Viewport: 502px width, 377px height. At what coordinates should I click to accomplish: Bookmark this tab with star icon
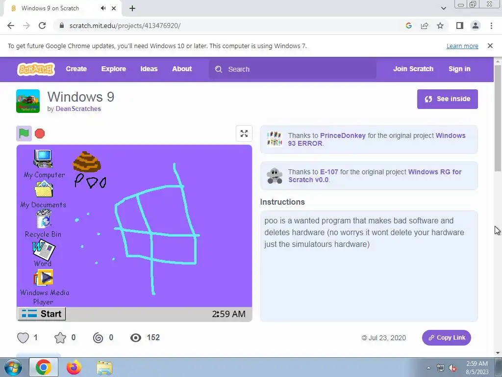(x=440, y=26)
